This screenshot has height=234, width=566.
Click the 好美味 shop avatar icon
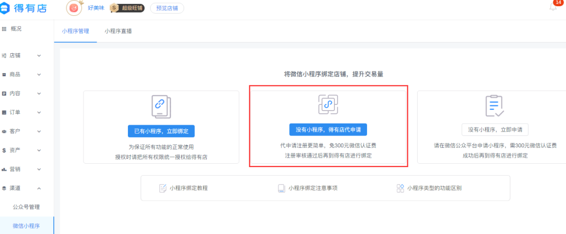click(x=73, y=8)
